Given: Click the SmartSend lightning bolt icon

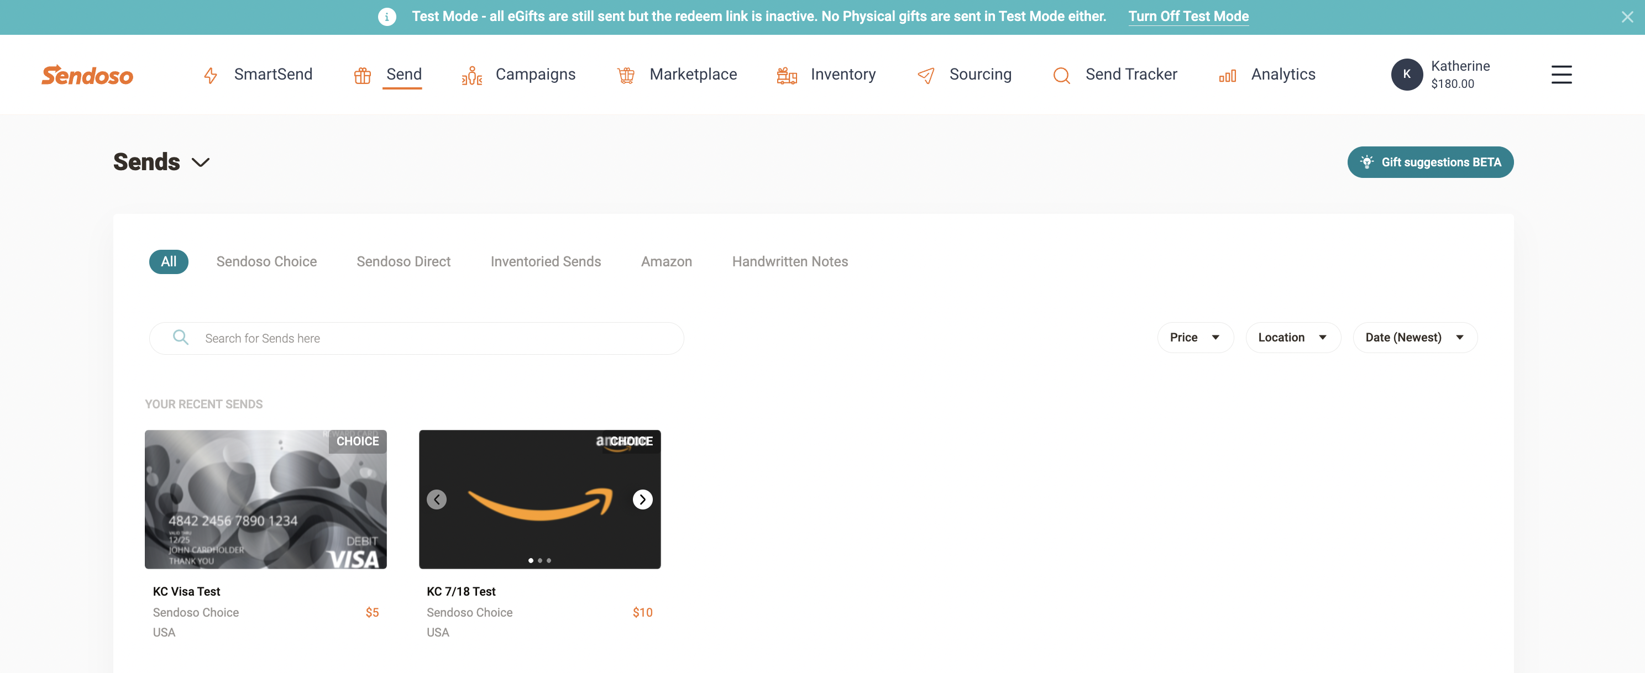Looking at the screenshot, I should tap(210, 75).
